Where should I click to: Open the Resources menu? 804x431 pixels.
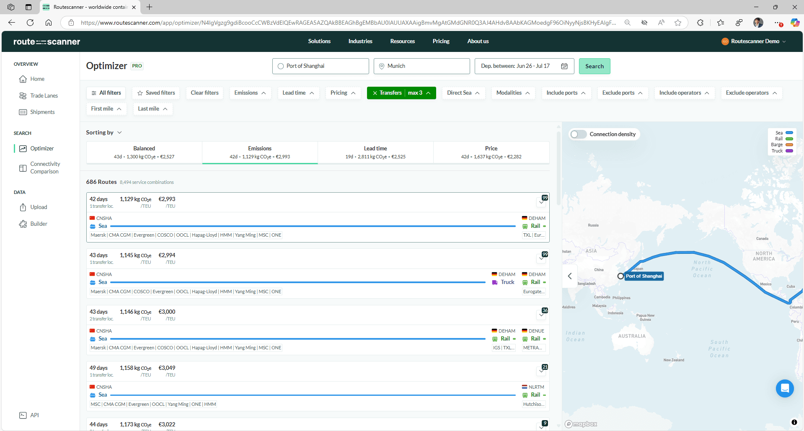pyautogui.click(x=403, y=41)
